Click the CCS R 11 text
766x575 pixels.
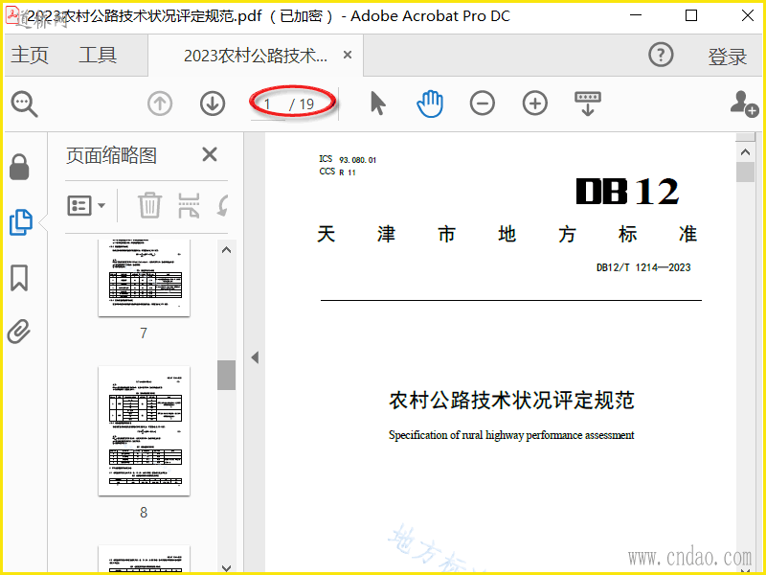coord(338,172)
